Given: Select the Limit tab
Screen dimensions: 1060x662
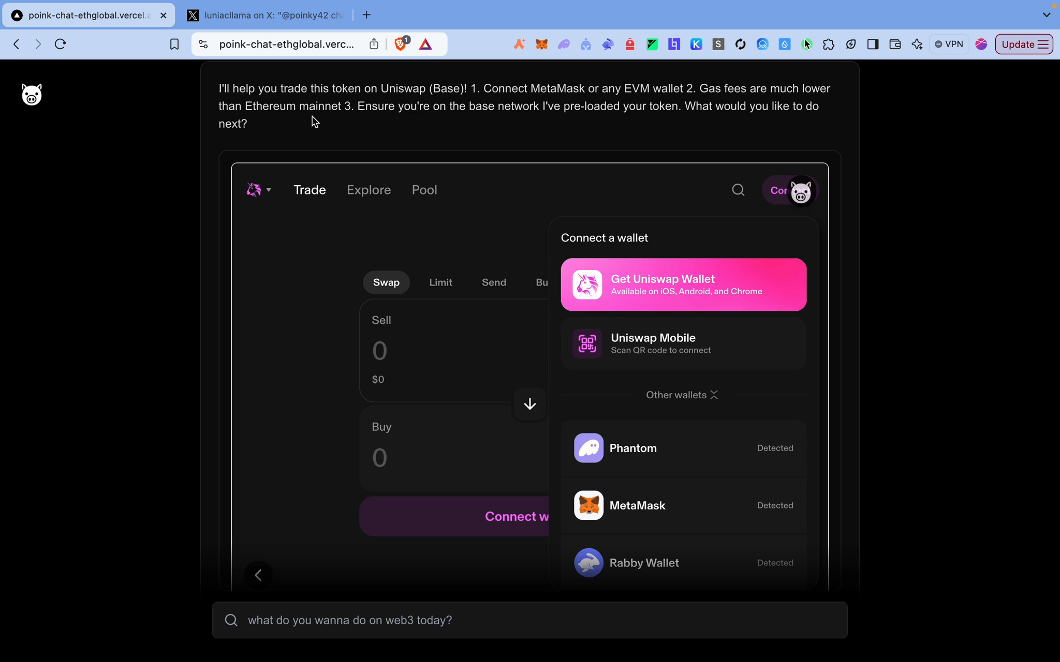Looking at the screenshot, I should pos(440,282).
